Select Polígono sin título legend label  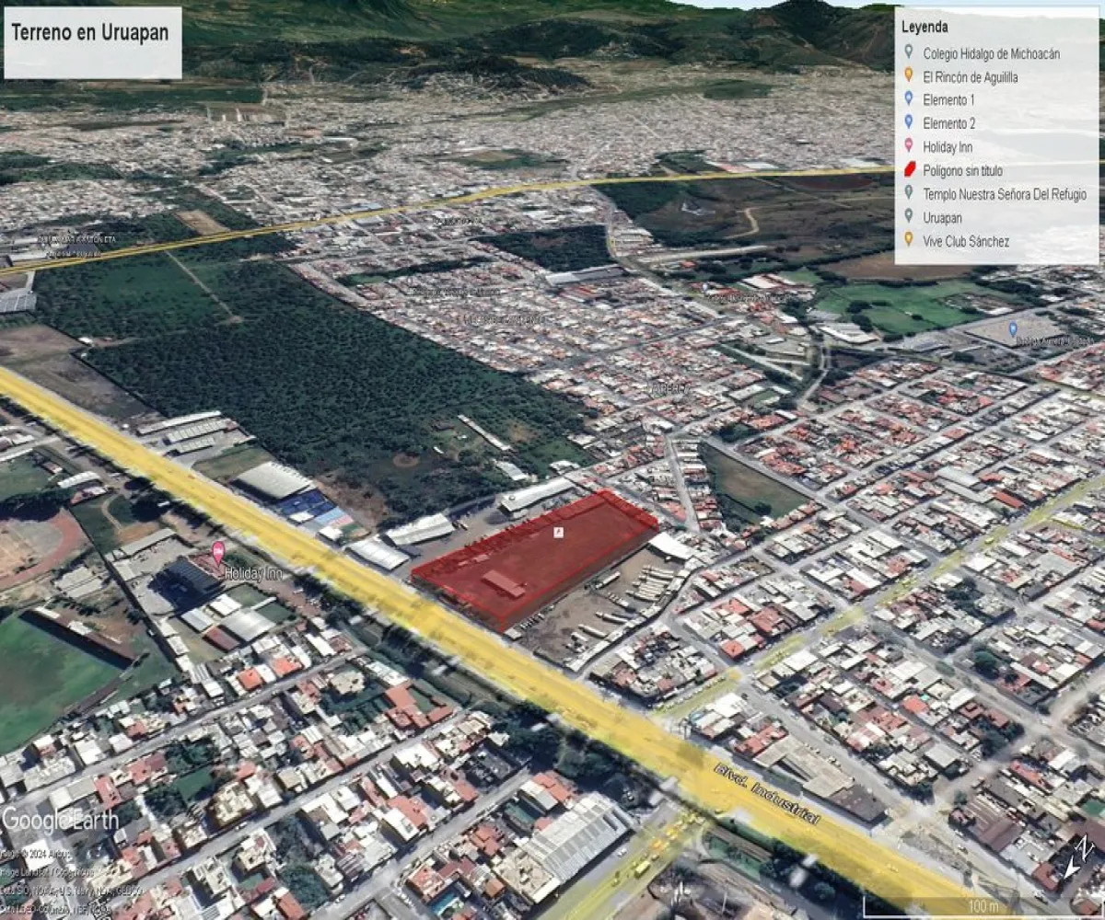click(963, 170)
